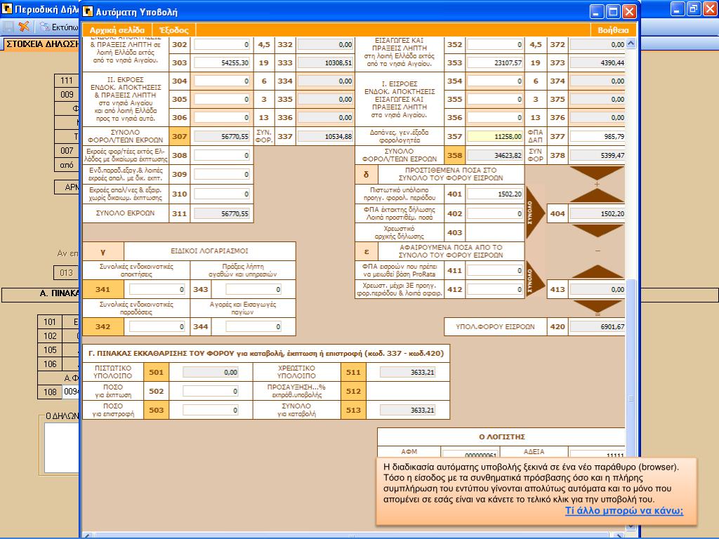Select the input box of code 304

222,81
